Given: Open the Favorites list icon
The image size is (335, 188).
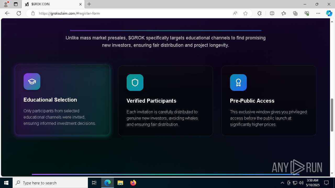Looking at the screenshot, I should 284,13.
